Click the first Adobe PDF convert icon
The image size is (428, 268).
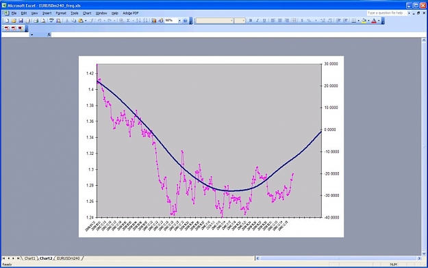[7, 28]
